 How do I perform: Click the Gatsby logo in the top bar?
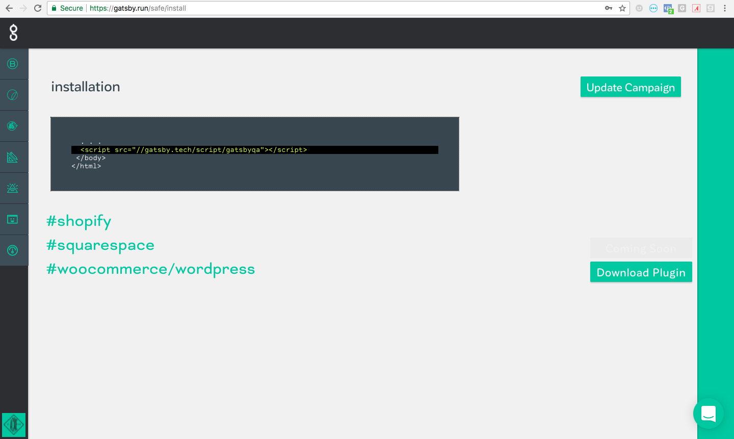tap(14, 33)
